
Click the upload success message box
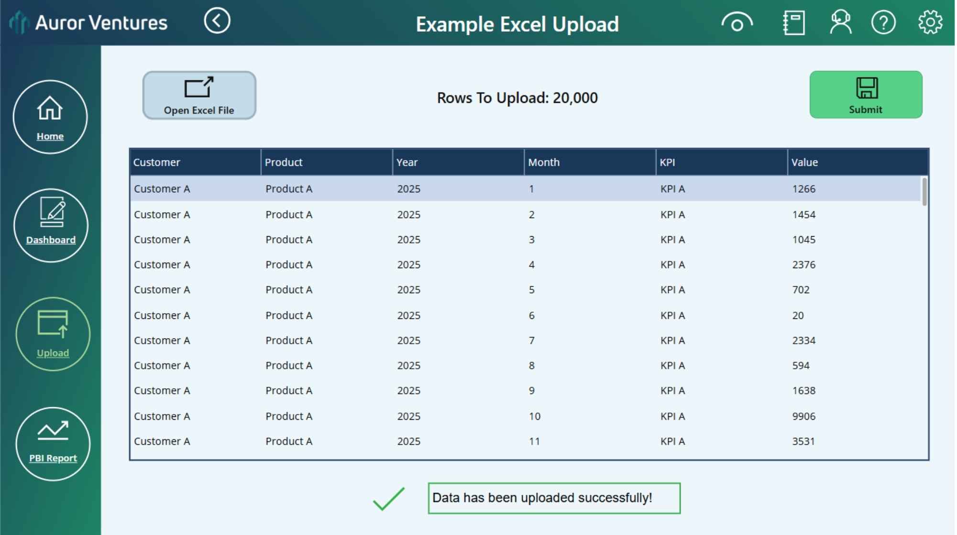[554, 498]
